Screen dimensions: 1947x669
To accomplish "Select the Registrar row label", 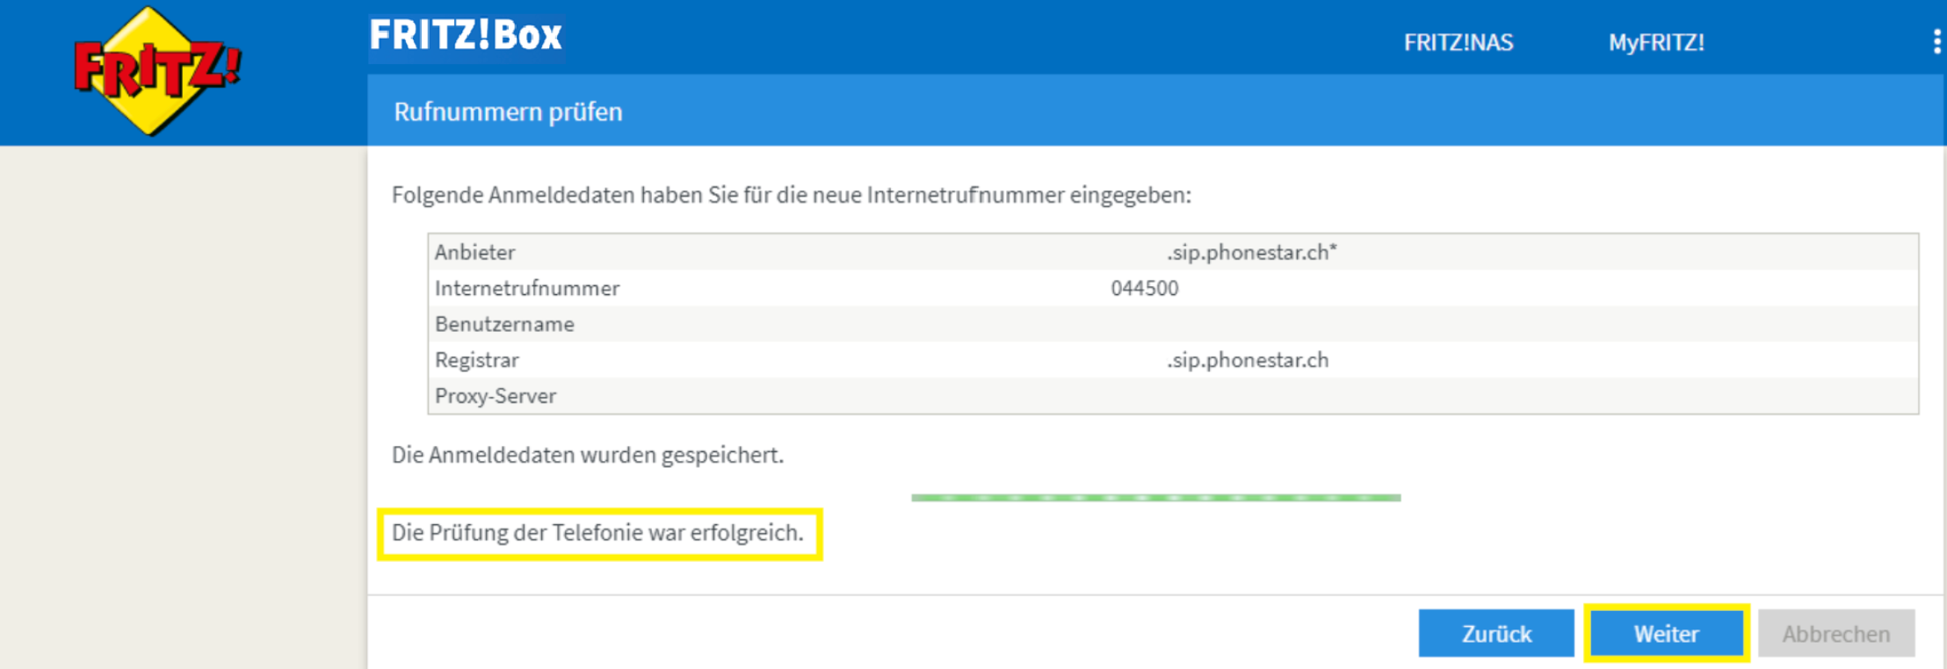I will point(476,360).
